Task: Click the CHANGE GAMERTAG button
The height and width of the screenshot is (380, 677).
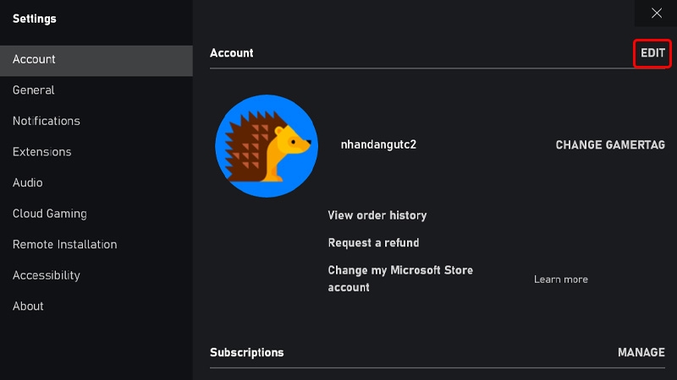Action: [x=610, y=144]
